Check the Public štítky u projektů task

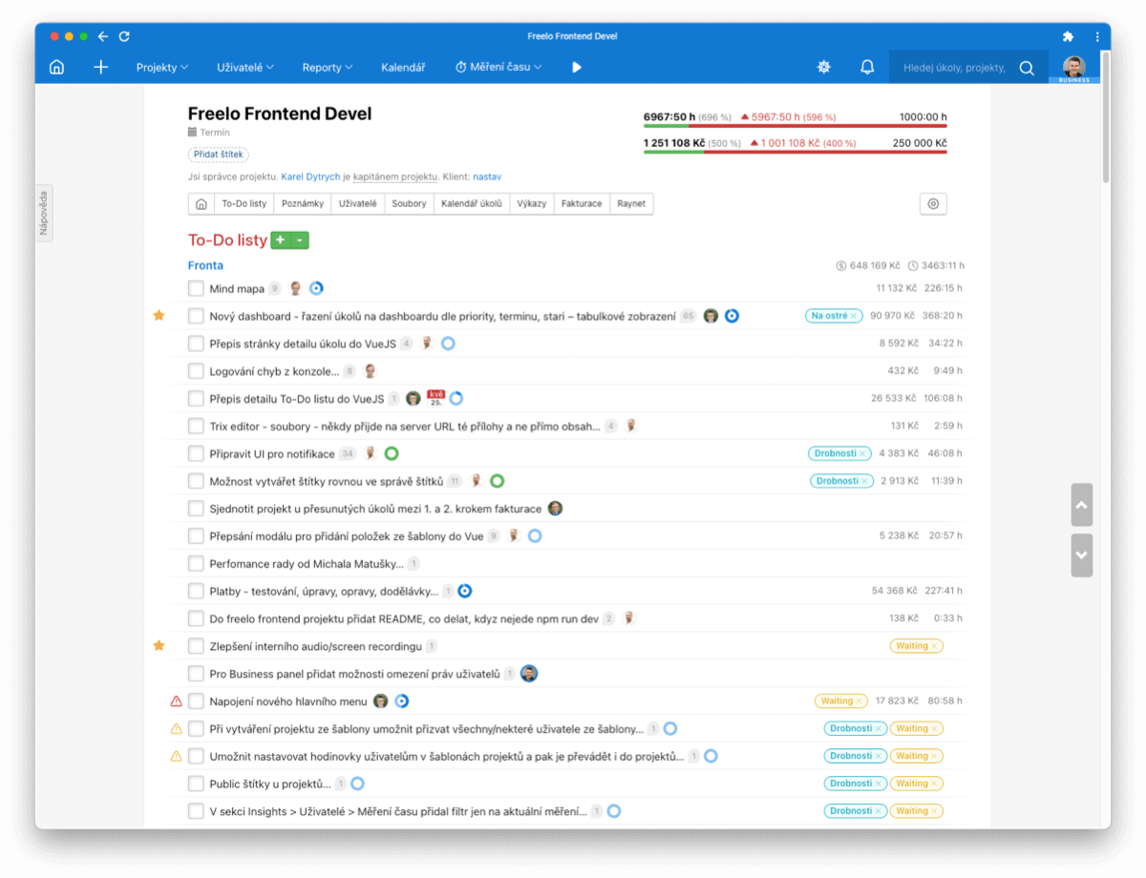point(196,784)
